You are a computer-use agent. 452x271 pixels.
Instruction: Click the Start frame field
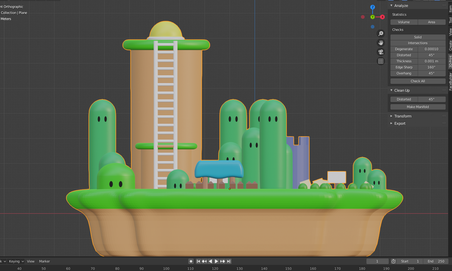(410, 261)
